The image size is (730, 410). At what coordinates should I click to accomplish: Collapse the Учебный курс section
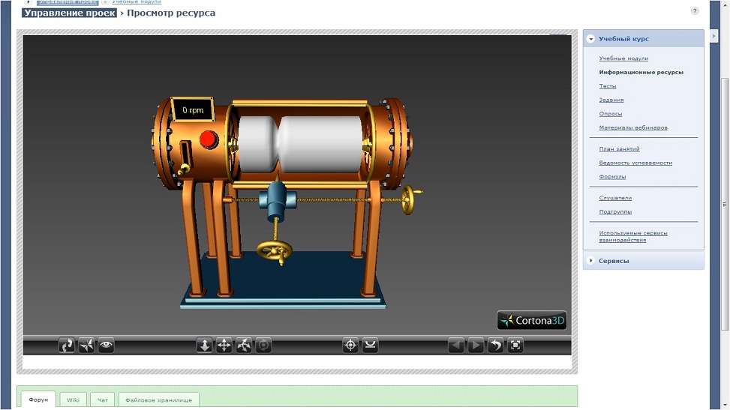pyautogui.click(x=591, y=39)
